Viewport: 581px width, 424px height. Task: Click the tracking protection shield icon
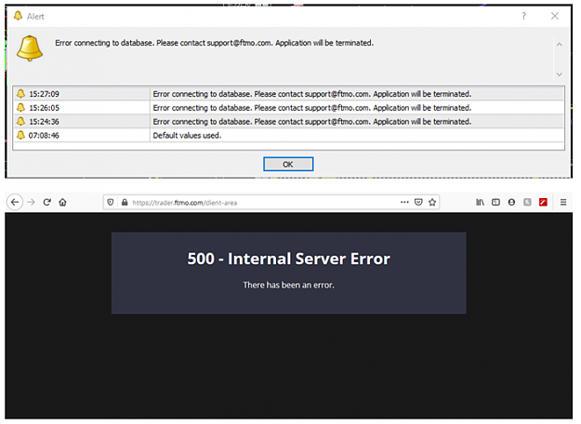(x=110, y=203)
